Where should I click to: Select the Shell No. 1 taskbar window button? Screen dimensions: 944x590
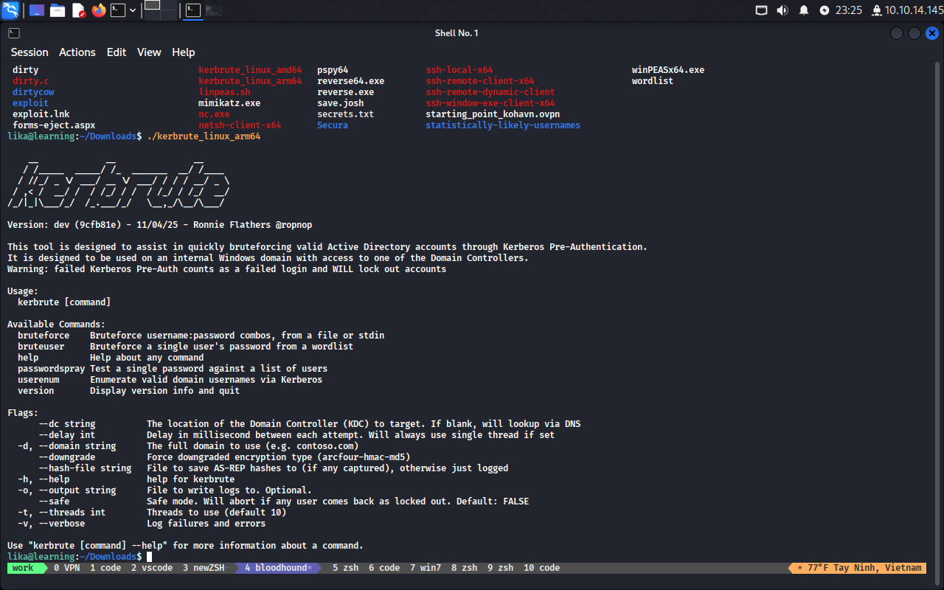[192, 10]
